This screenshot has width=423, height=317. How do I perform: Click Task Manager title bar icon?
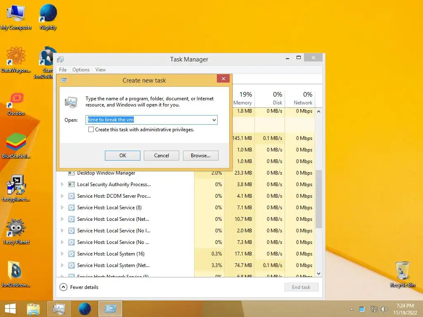coord(60,59)
